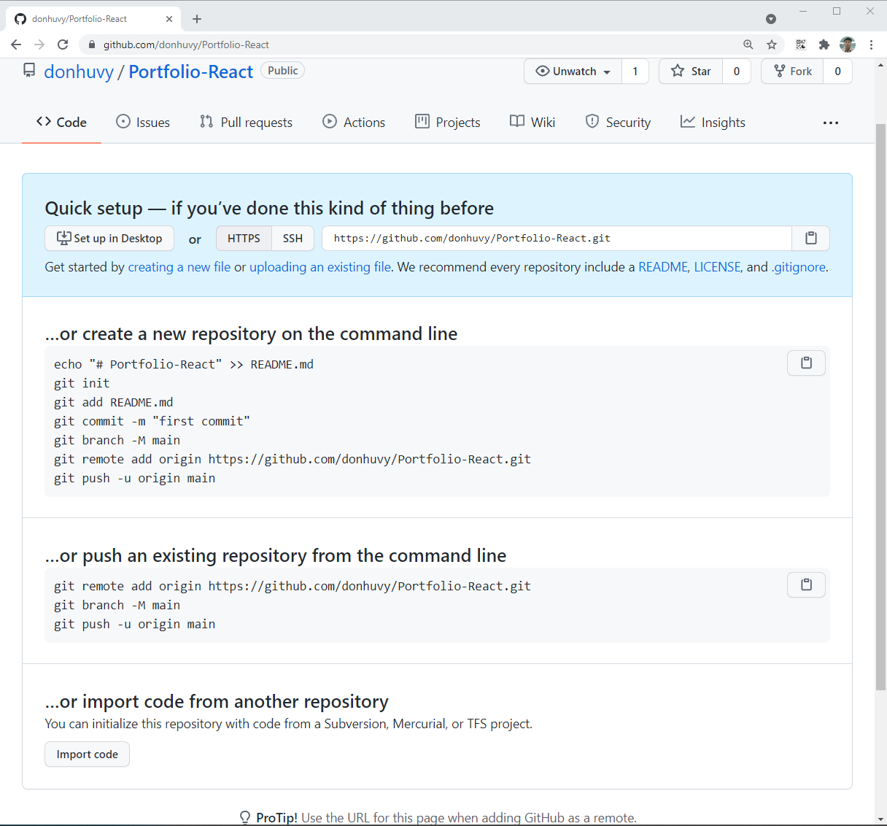Copy the push existing repository commands
The height and width of the screenshot is (826, 887).
[x=806, y=584]
